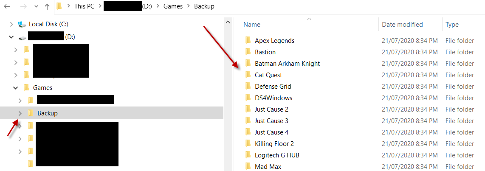485x171 pixels.
Task: Collapse the Games folder node
Action: click(x=15, y=88)
